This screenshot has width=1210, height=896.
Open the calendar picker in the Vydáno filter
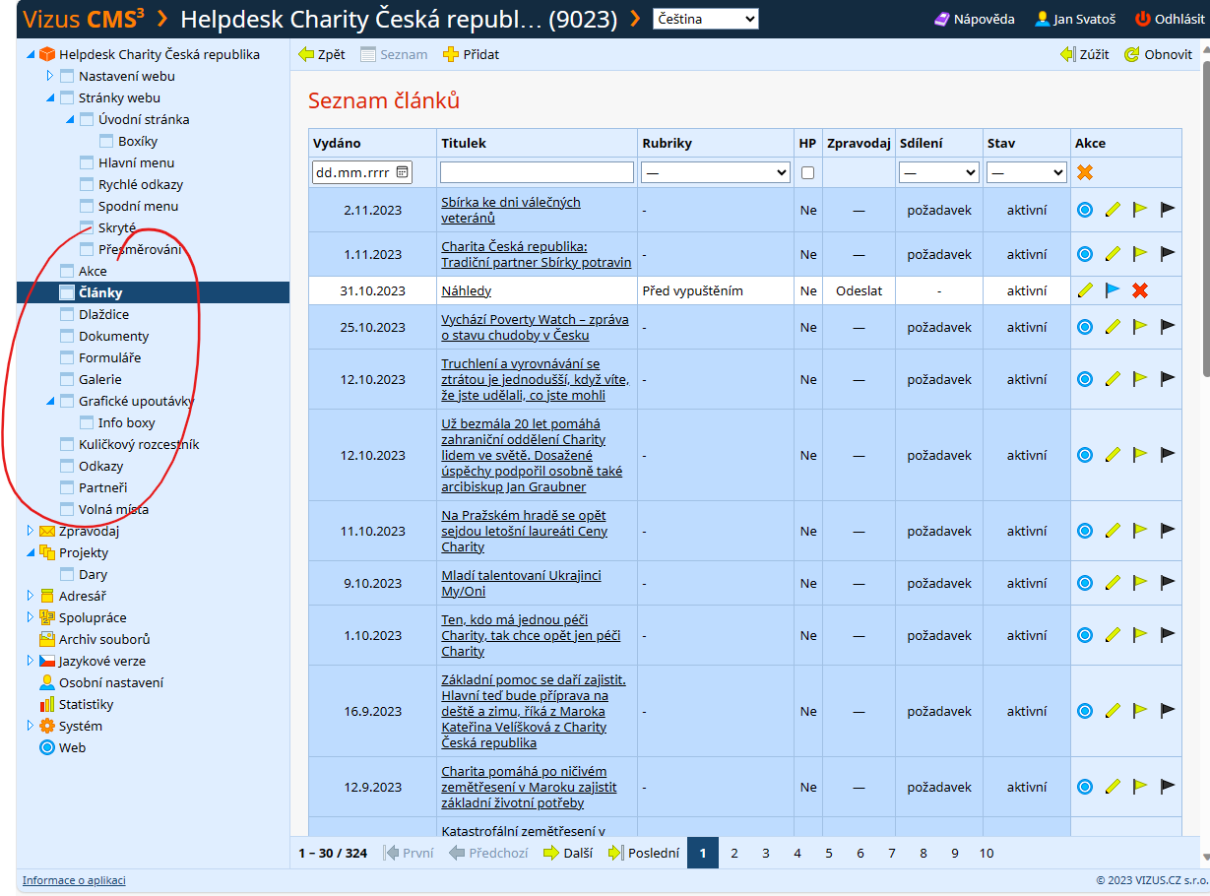(x=402, y=172)
